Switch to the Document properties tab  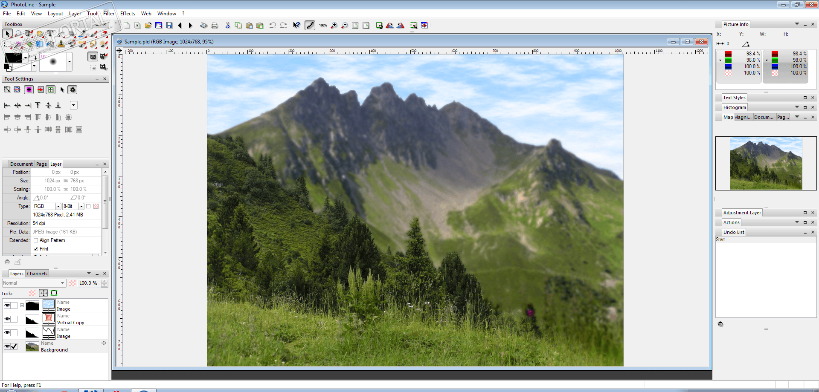coord(21,164)
